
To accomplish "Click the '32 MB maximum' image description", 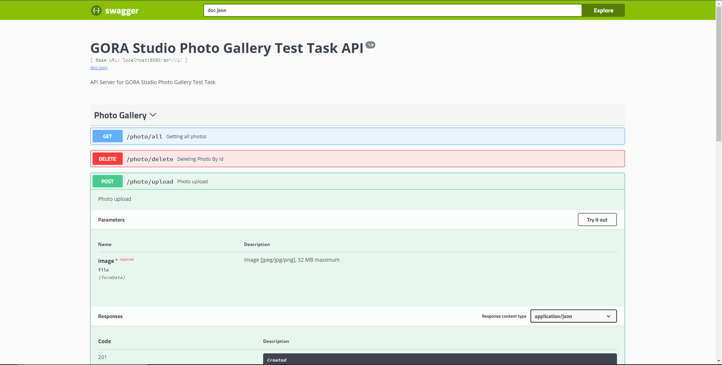I will click(x=292, y=260).
